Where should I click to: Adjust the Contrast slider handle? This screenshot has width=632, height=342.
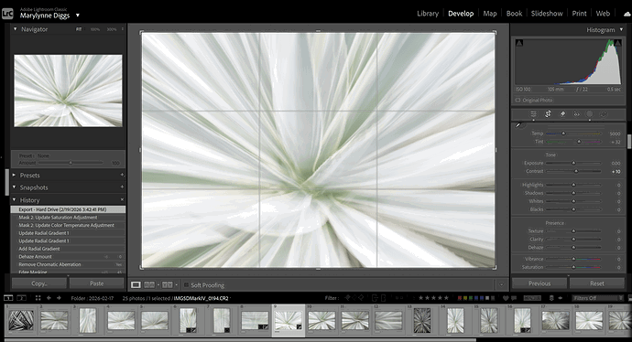click(x=576, y=171)
